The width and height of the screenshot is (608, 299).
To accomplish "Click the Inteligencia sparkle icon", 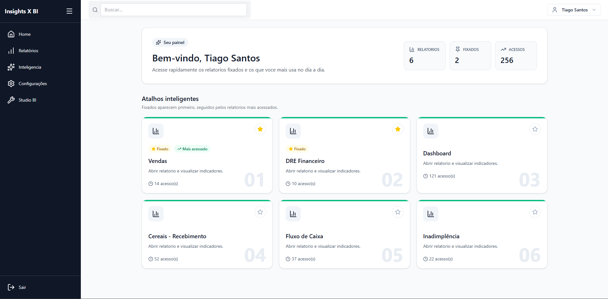I will (11, 67).
